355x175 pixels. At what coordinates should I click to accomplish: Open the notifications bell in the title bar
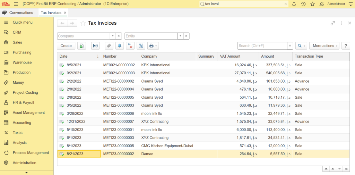pos(294,4)
